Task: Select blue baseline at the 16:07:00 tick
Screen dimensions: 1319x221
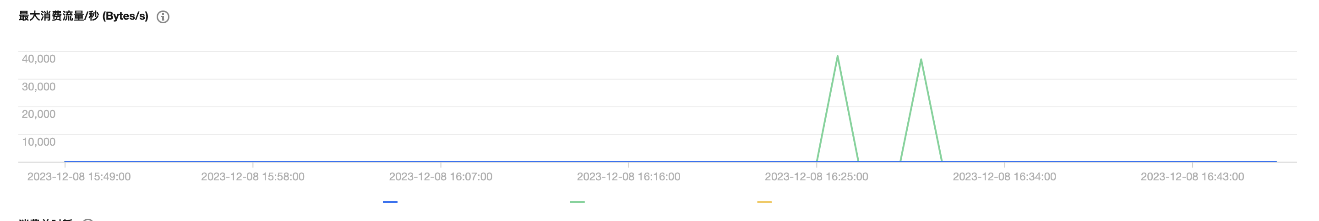Action: [x=441, y=162]
